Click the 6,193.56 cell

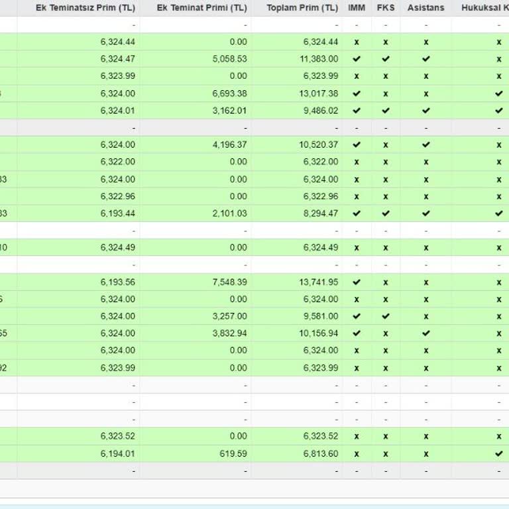[x=118, y=282]
